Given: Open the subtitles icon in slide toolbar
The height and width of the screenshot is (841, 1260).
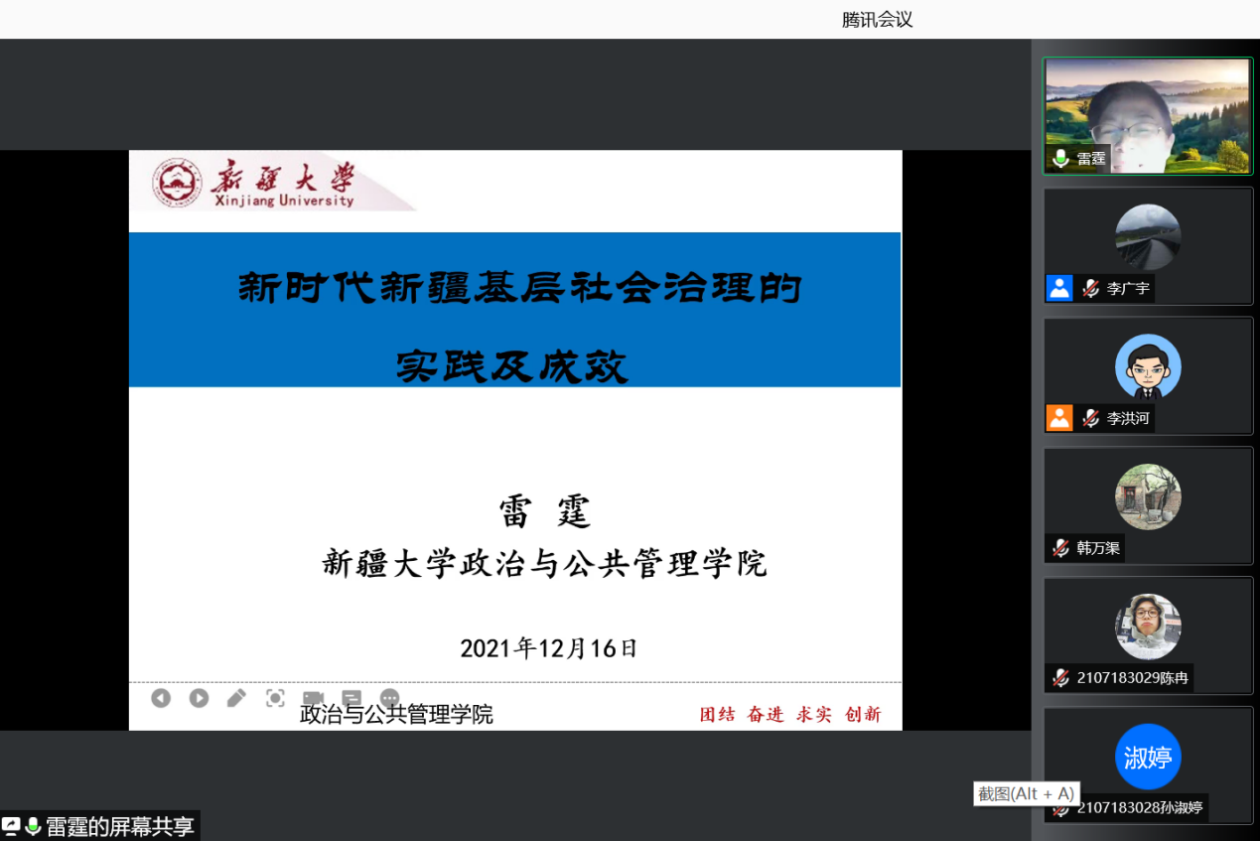Looking at the screenshot, I should point(351,698).
